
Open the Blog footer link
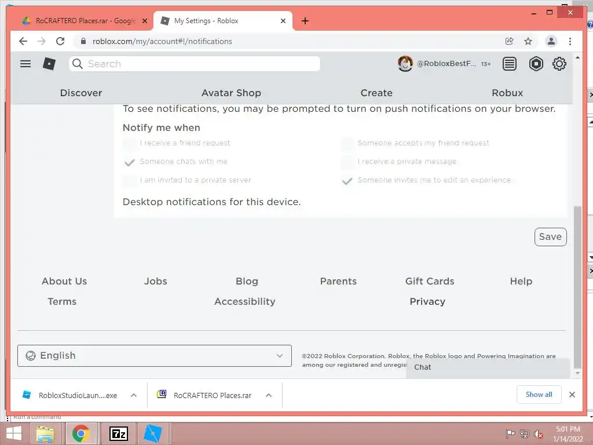(247, 281)
